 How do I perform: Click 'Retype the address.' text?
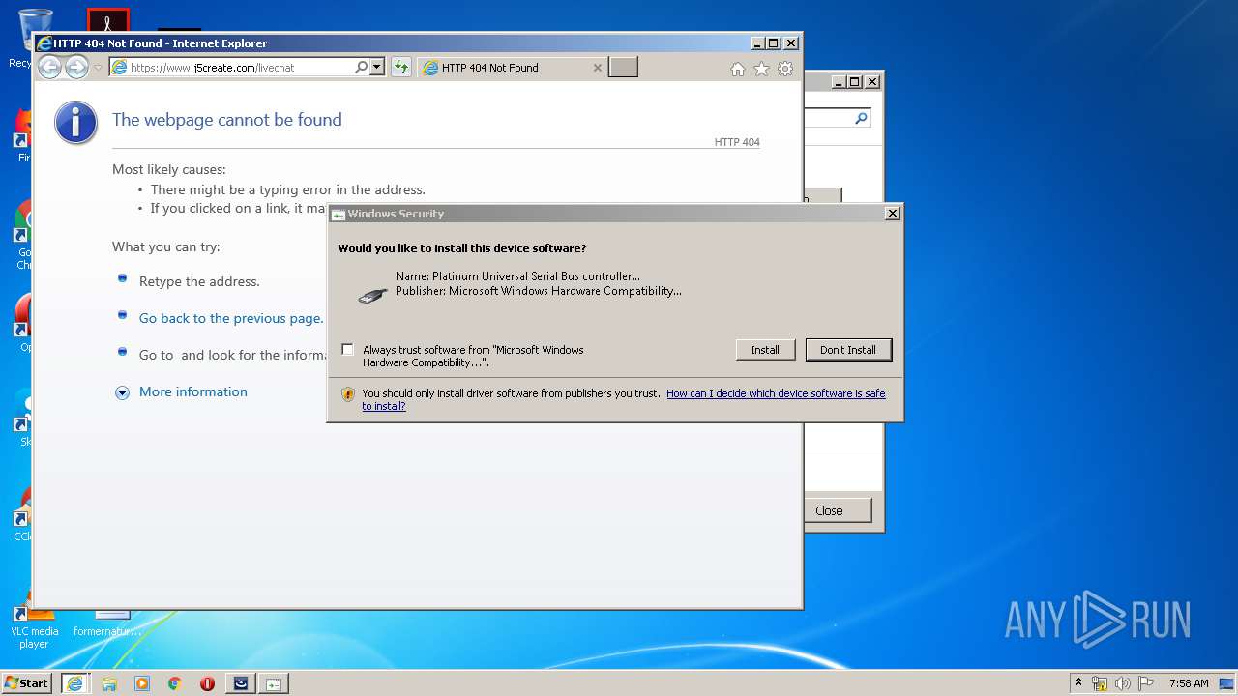click(x=199, y=281)
